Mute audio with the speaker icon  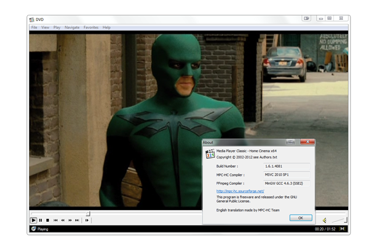point(325,220)
